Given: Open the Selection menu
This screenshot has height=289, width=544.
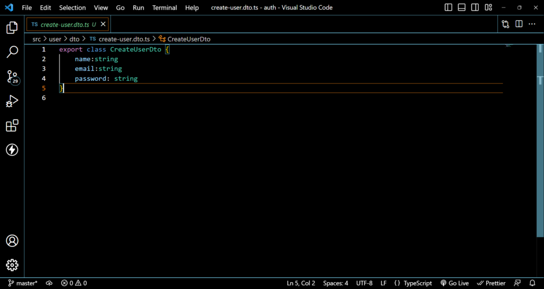Looking at the screenshot, I should point(72,7).
